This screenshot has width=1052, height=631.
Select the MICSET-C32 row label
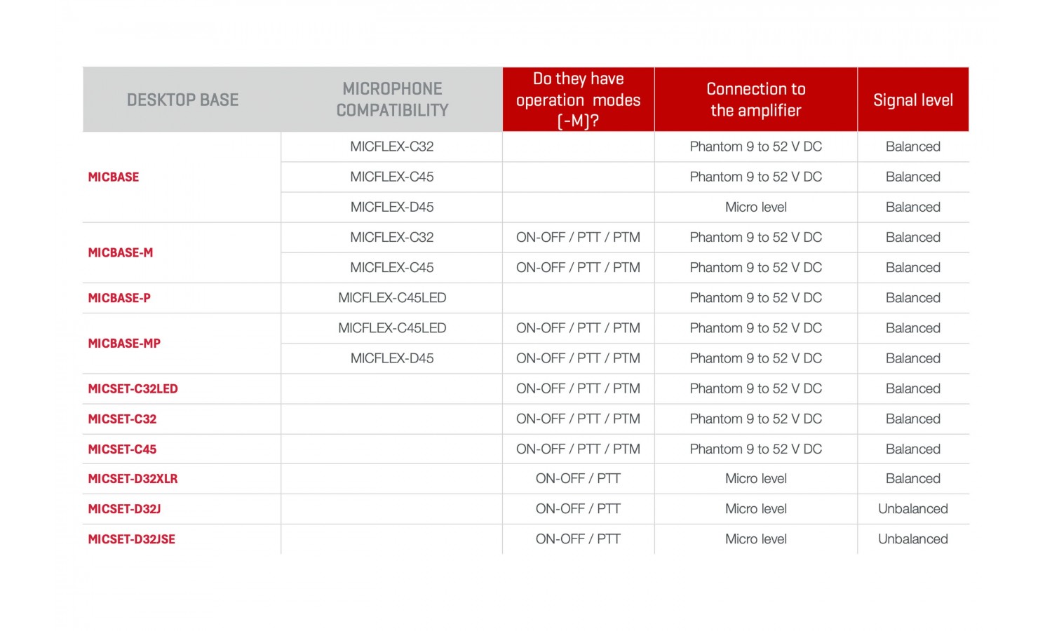tap(122, 419)
